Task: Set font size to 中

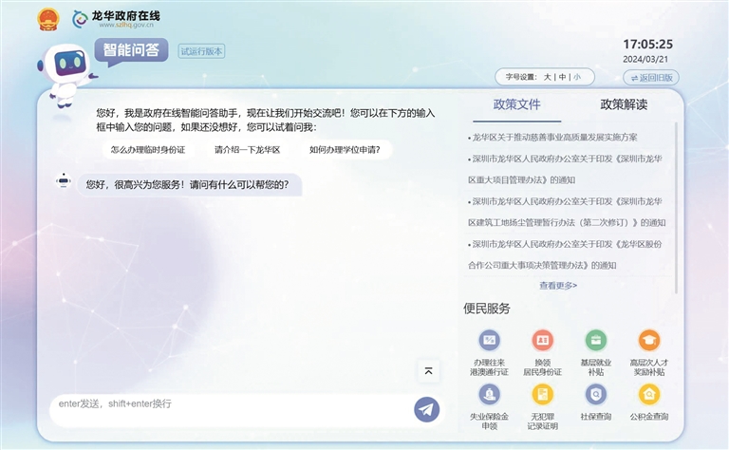Action: [562, 77]
